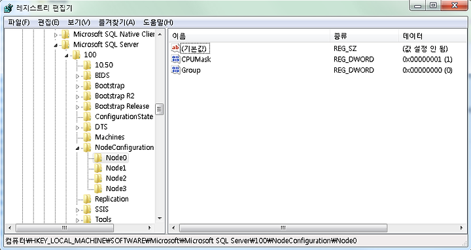Click the tree pane scroll down arrow
This screenshot has height=250, width=471.
tap(160, 219)
